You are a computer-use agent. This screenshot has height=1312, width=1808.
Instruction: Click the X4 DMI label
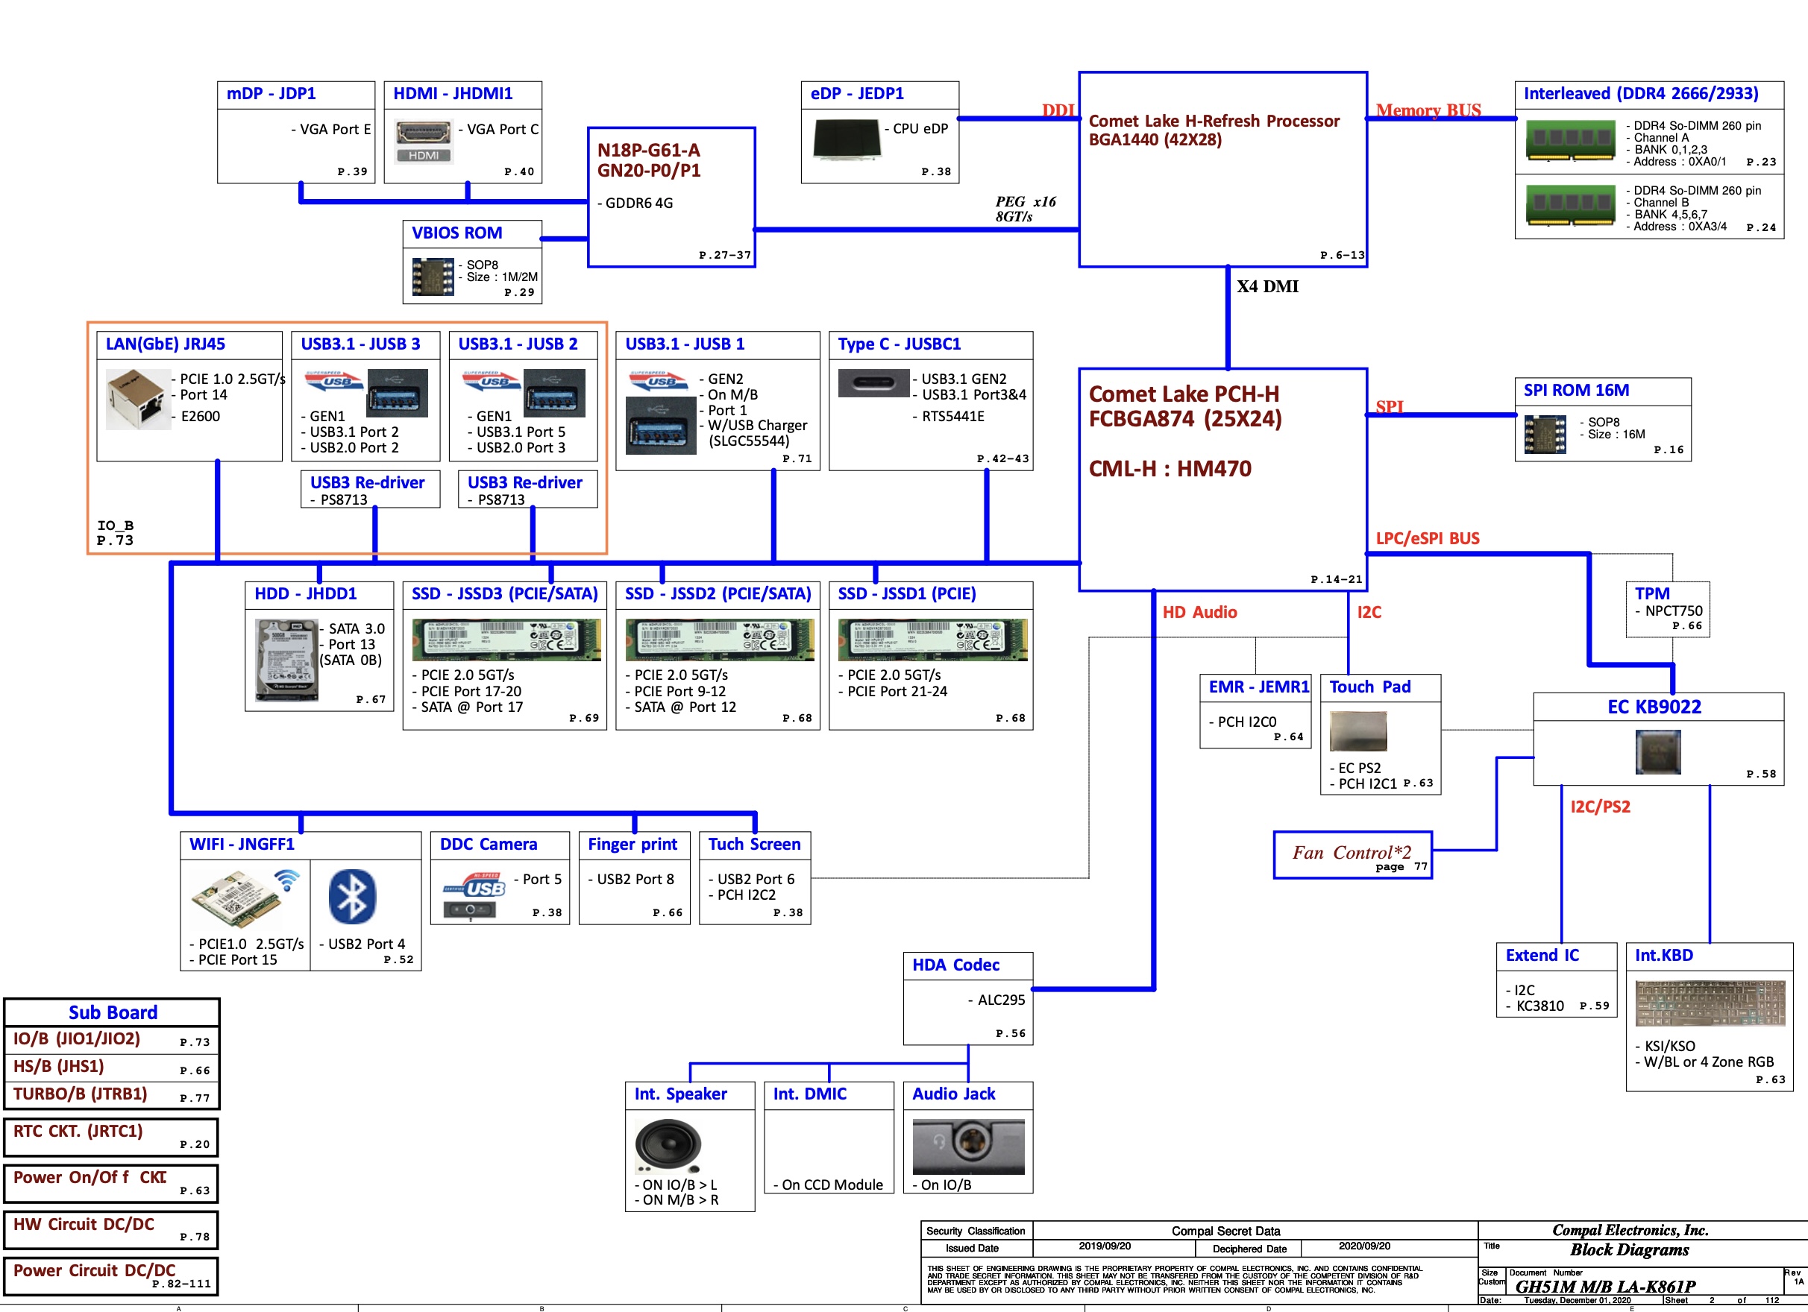click(x=1267, y=286)
